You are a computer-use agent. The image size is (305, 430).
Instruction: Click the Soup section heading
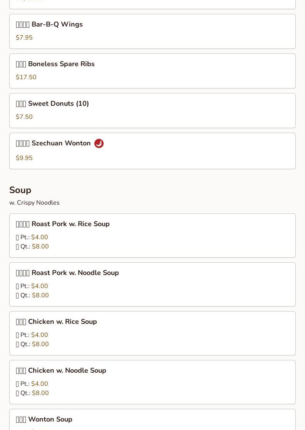point(20,190)
